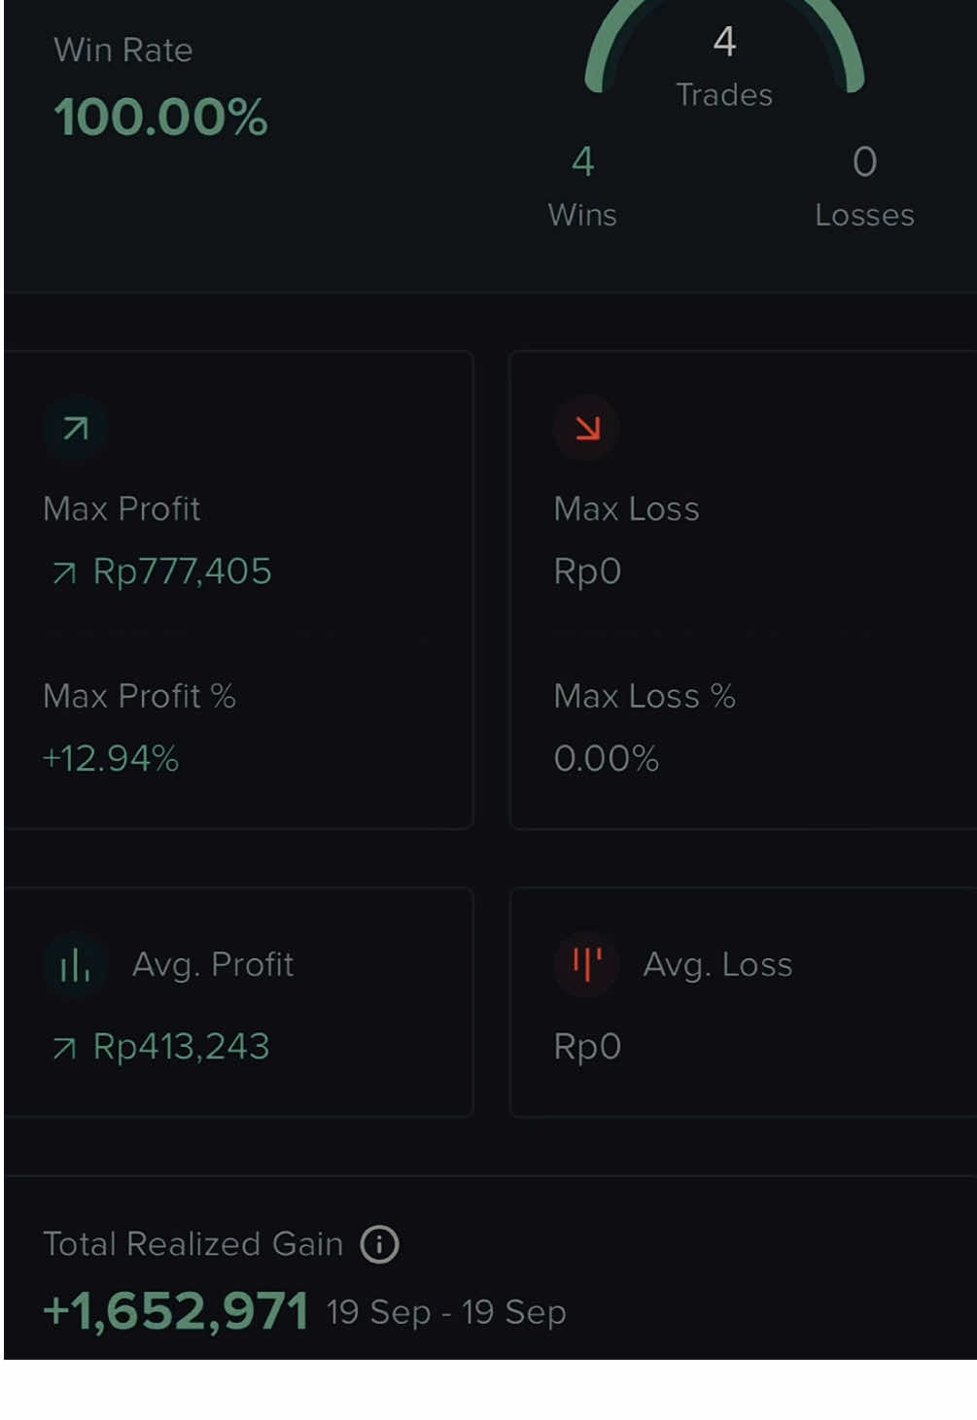Image resolution: width=977 pixels, height=1420 pixels.
Task: Open the Max Profit card
Action: click(x=239, y=590)
